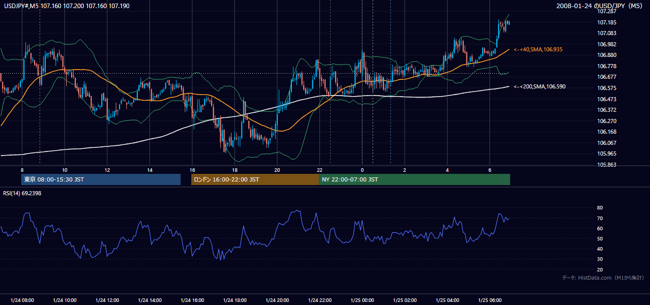Click the RSI scale value 70

tap(600, 218)
